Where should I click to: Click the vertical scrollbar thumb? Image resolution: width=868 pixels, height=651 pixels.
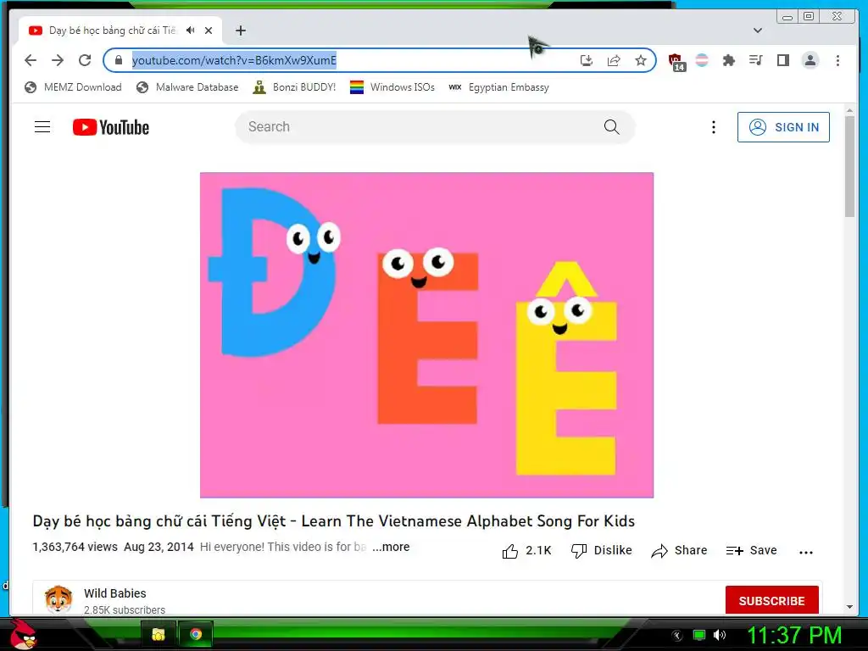849,167
